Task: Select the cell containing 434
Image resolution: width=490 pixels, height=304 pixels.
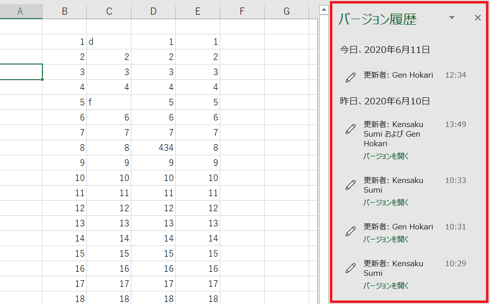Action: [154, 148]
